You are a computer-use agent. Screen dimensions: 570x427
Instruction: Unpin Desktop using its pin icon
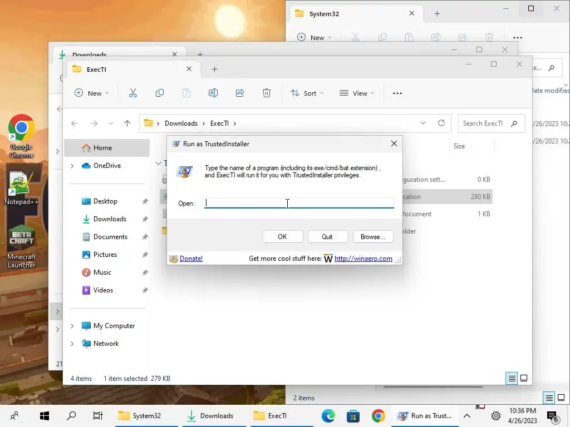coord(145,201)
